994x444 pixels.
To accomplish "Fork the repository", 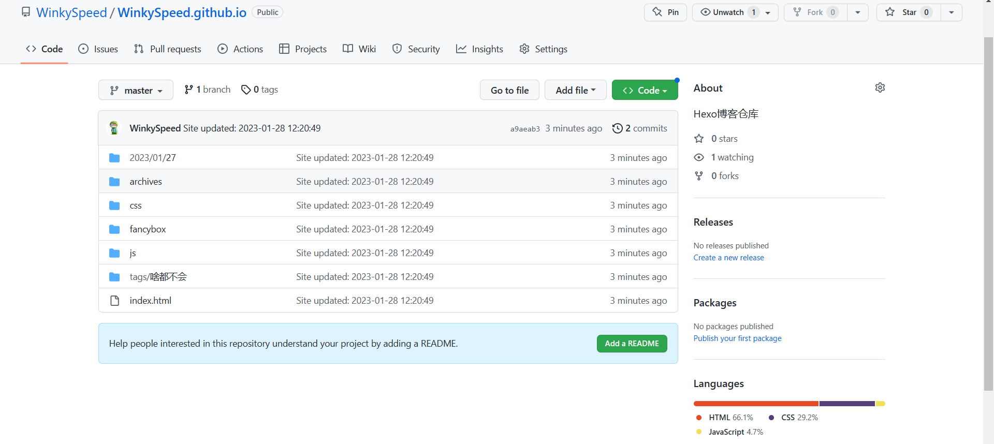I will coord(815,12).
